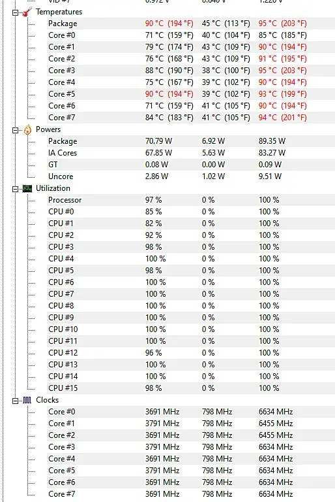Viewport: 335px width, 502px height.
Task: Click the waveform icon beside Clocks
Action: coord(27,400)
